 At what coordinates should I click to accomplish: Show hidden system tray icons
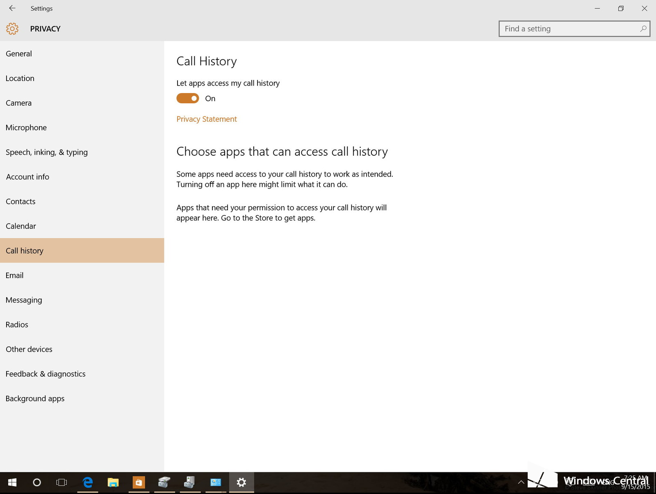pyautogui.click(x=521, y=483)
